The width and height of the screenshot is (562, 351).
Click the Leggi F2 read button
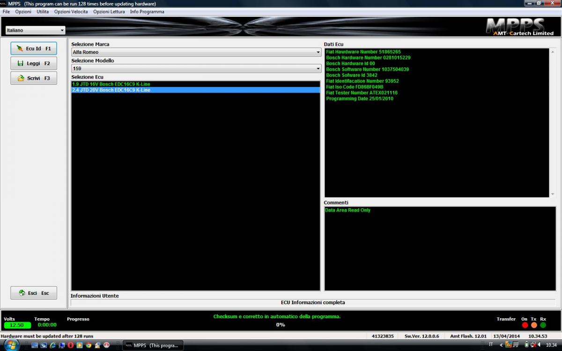[34, 63]
